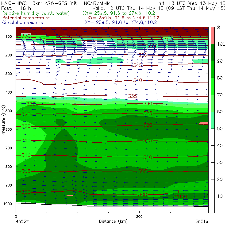The width and height of the screenshot is (227, 227).
Task: Click the '370' contour label
Action: coord(26,36)
